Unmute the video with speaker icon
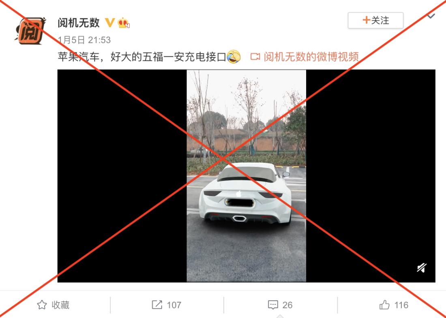446x318 pixels. click(x=422, y=268)
